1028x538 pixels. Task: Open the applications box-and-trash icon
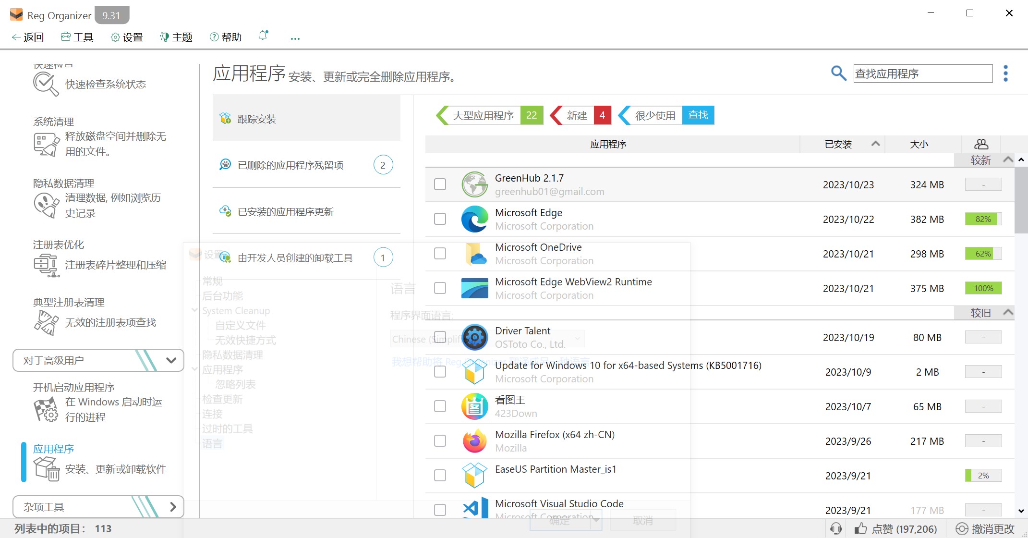(x=46, y=468)
